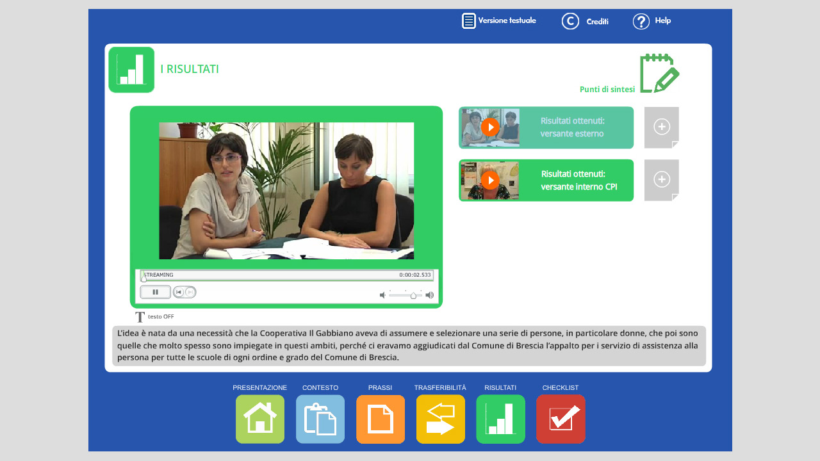Open the Prassi document section
Screen dimensions: 820x461
click(x=381, y=419)
